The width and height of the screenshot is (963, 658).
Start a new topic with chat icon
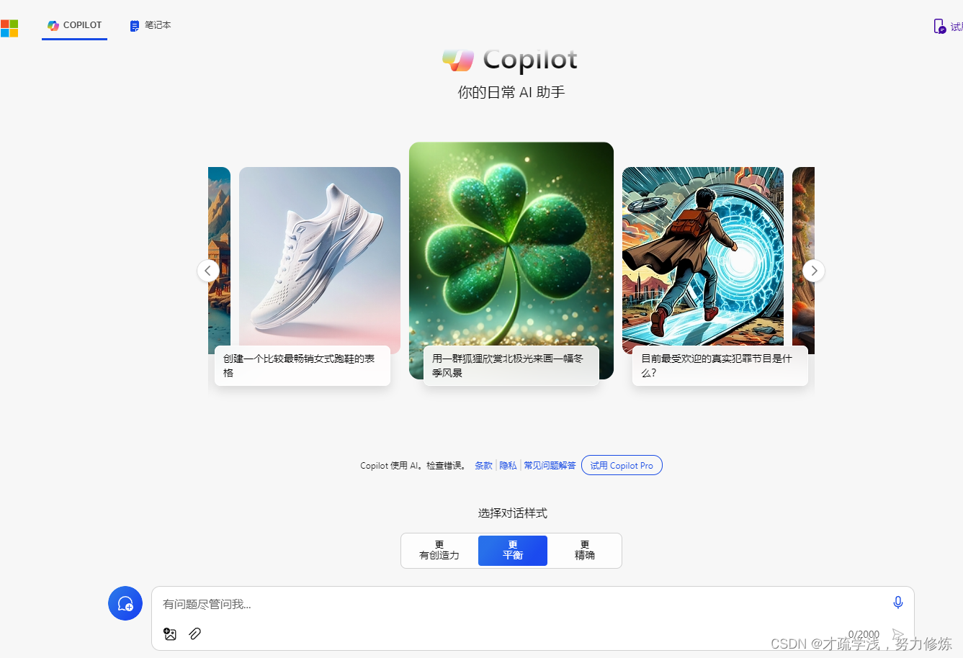(x=125, y=603)
